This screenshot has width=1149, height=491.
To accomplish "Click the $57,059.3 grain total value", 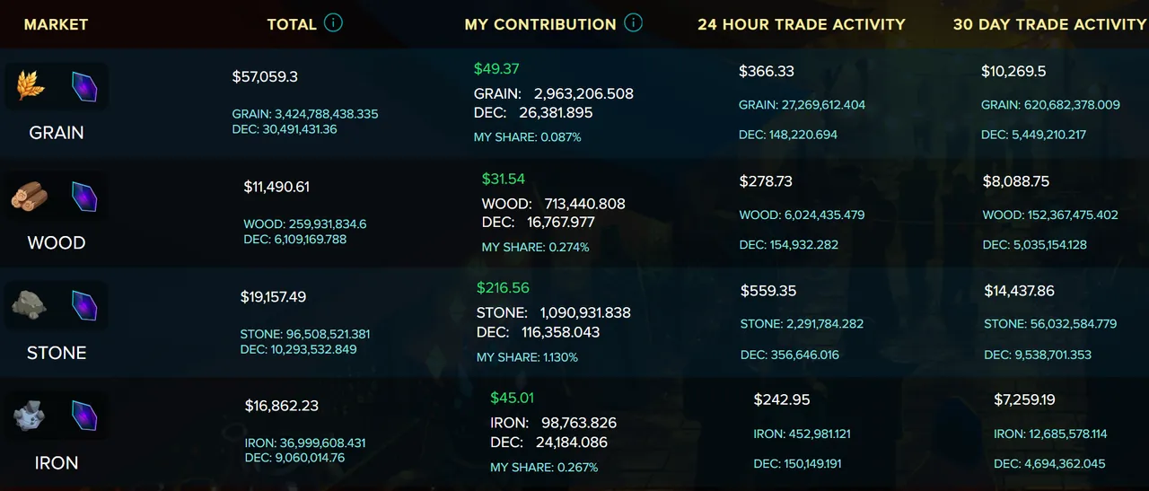I will (265, 77).
